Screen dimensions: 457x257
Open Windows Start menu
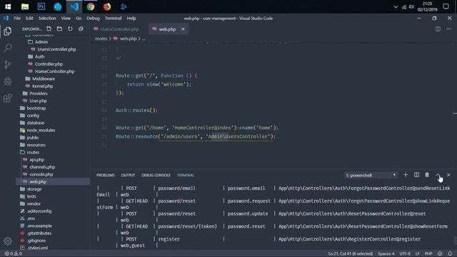8,6
